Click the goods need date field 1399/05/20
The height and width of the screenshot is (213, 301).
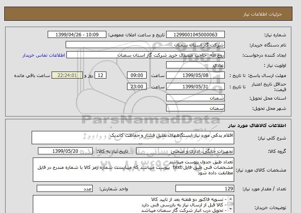65,151
